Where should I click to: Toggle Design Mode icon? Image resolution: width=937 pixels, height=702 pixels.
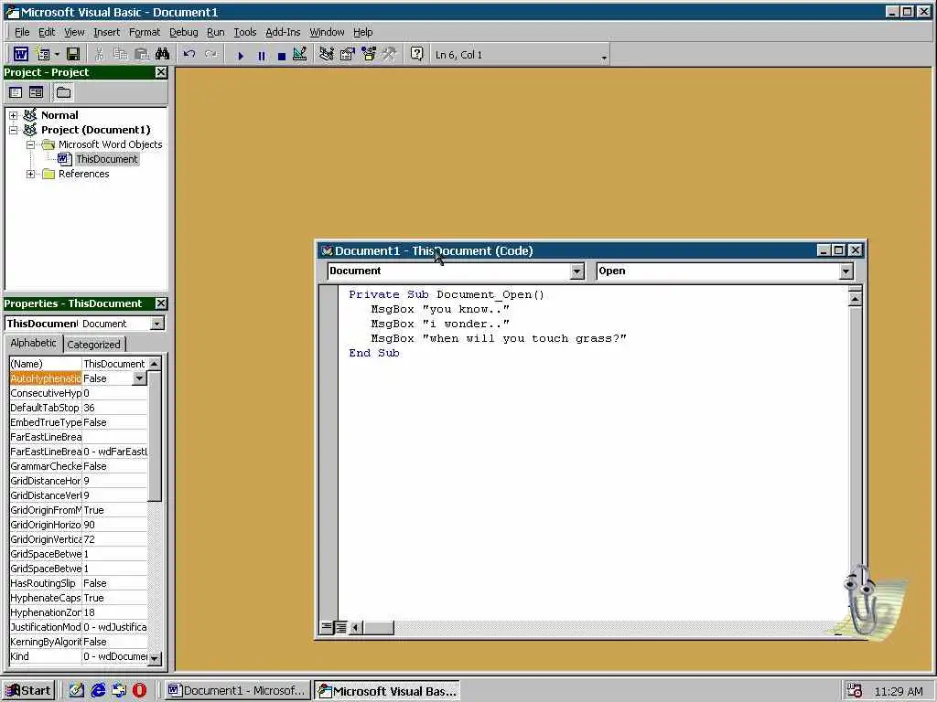click(x=300, y=54)
